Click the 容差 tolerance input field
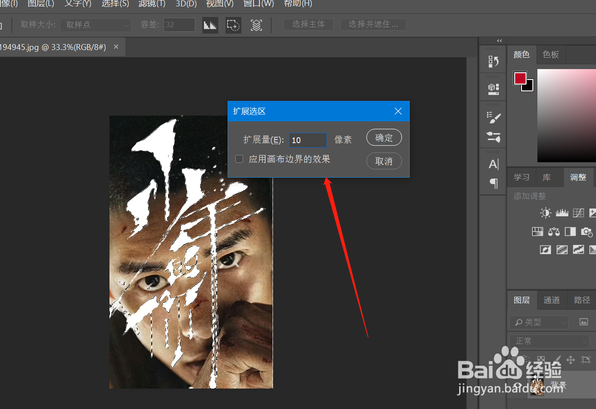This screenshot has width=596, height=409. point(179,25)
